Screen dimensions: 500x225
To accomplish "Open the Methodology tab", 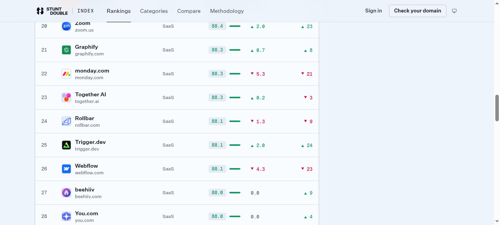I will 227,11.
